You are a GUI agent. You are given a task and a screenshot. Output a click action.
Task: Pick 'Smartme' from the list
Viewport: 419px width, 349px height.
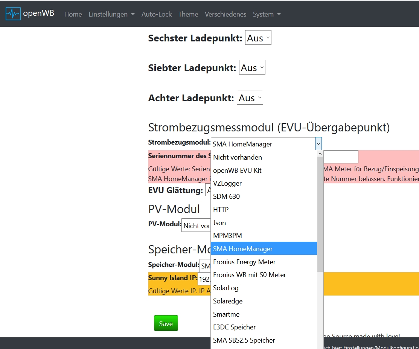tap(264, 314)
